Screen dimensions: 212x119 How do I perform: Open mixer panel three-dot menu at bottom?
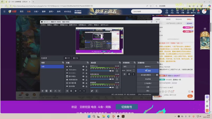(96, 91)
